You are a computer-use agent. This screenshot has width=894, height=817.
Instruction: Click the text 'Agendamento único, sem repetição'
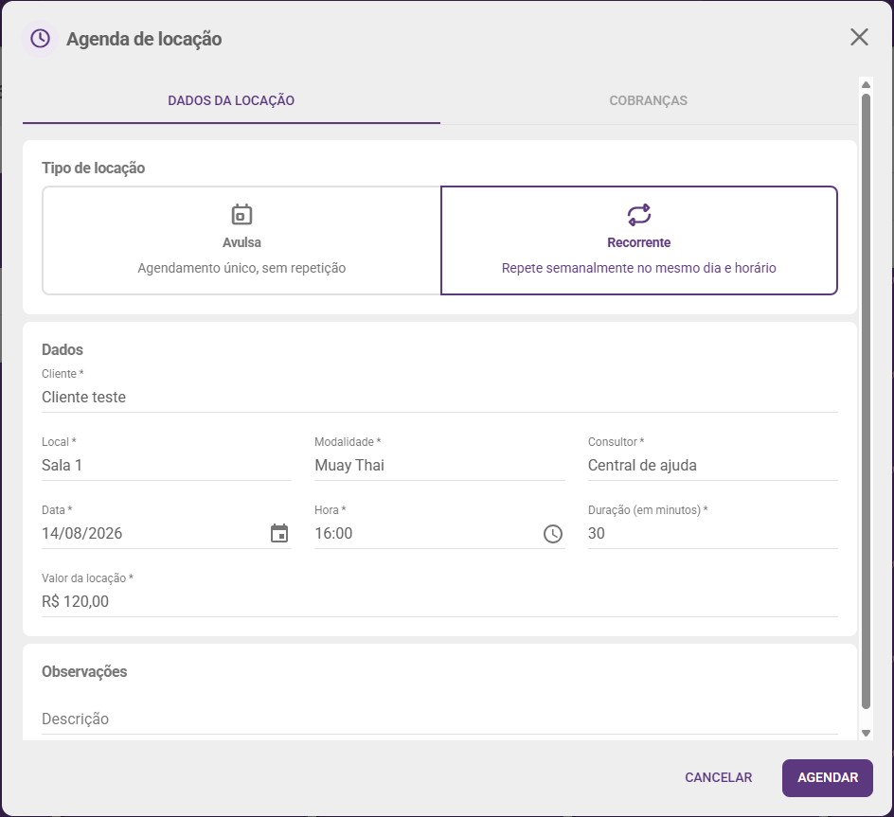click(241, 268)
